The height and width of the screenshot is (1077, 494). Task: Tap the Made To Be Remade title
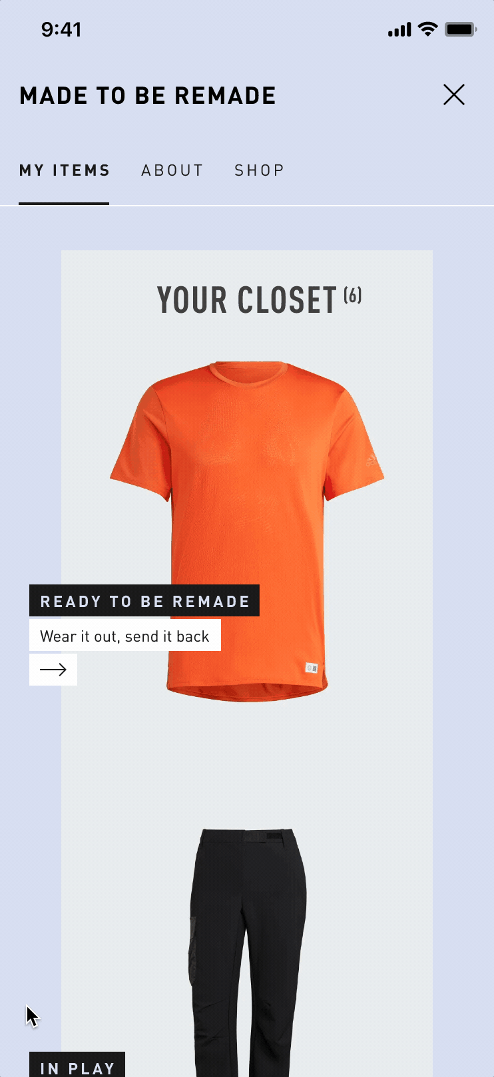coord(148,96)
